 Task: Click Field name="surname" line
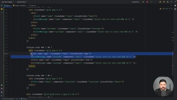(68, 29)
